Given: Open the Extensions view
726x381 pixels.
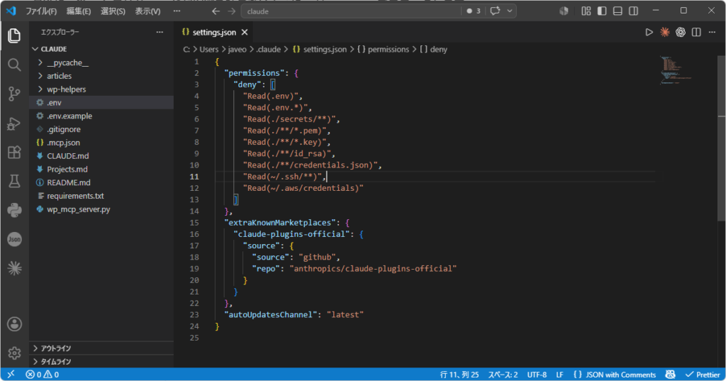Looking at the screenshot, I should (14, 152).
